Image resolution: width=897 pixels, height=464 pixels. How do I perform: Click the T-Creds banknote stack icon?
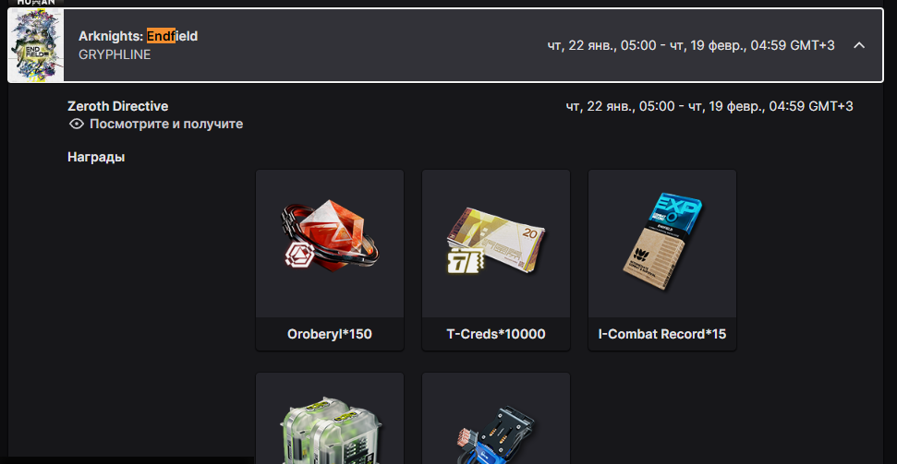click(495, 241)
